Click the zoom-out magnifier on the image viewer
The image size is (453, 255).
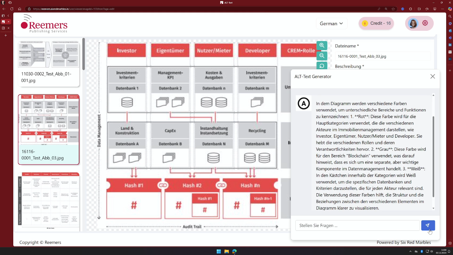322,56
